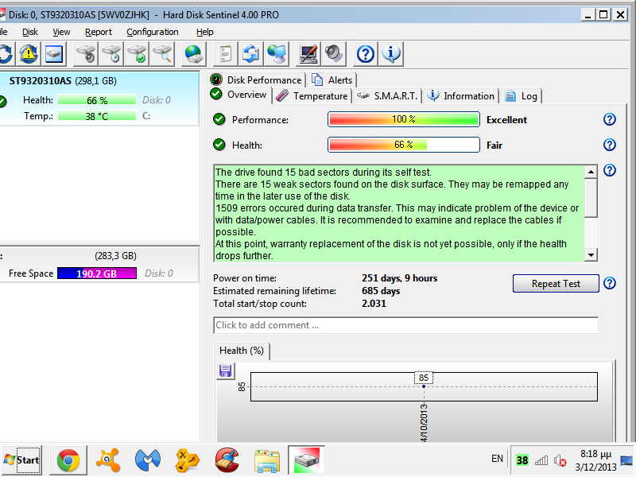Open Windows Explorer folder on taskbar
Image resolution: width=636 pixels, height=477 pixels.
tap(267, 460)
